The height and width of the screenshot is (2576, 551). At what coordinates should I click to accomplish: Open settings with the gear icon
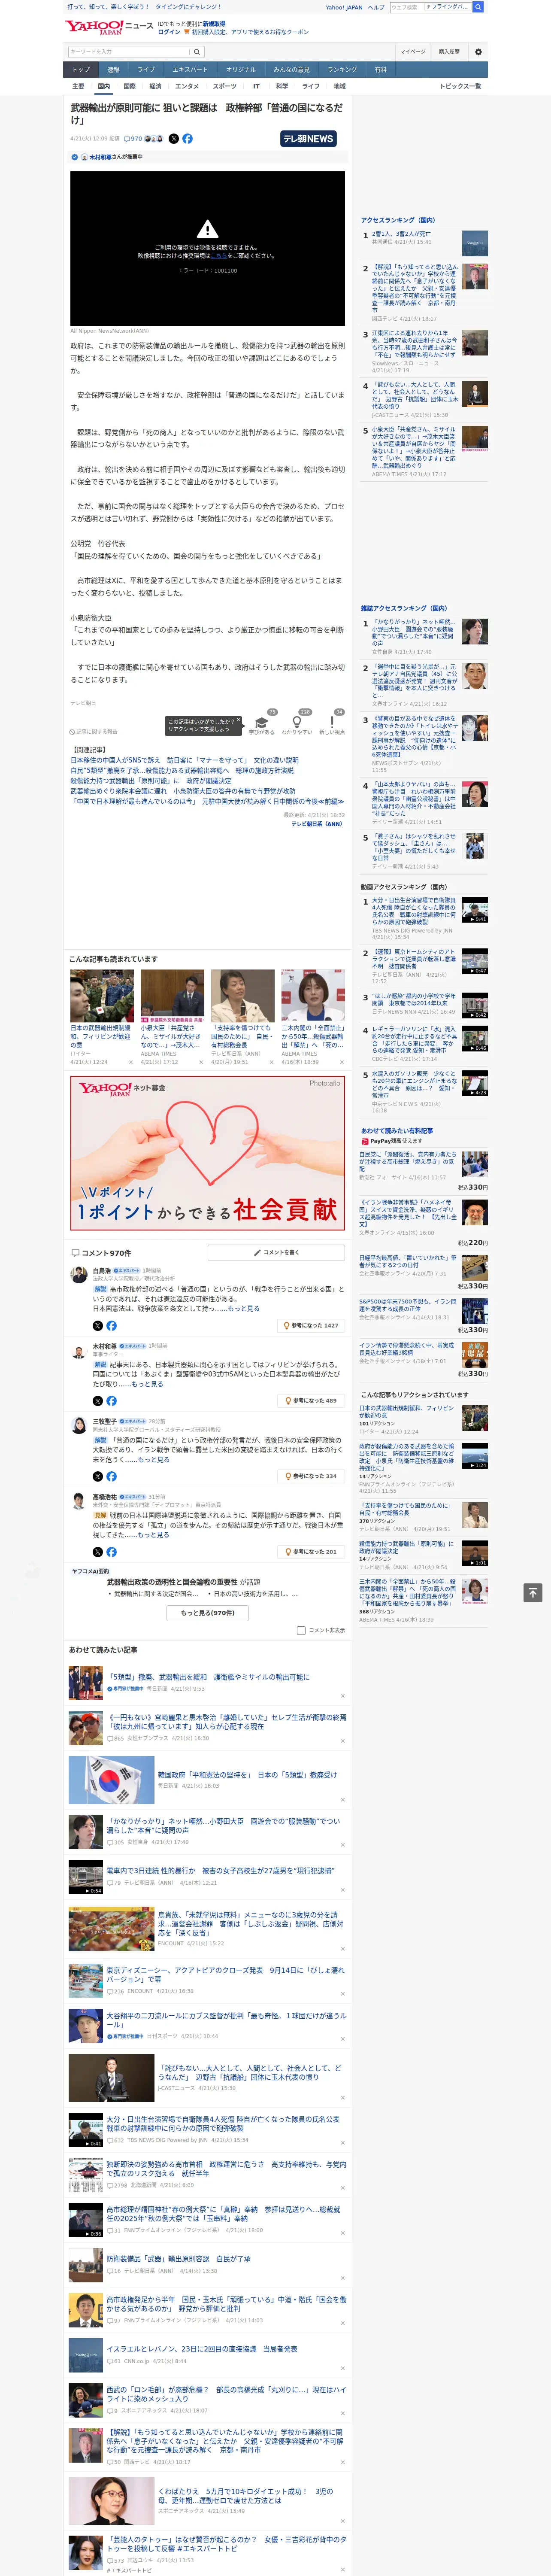[478, 51]
